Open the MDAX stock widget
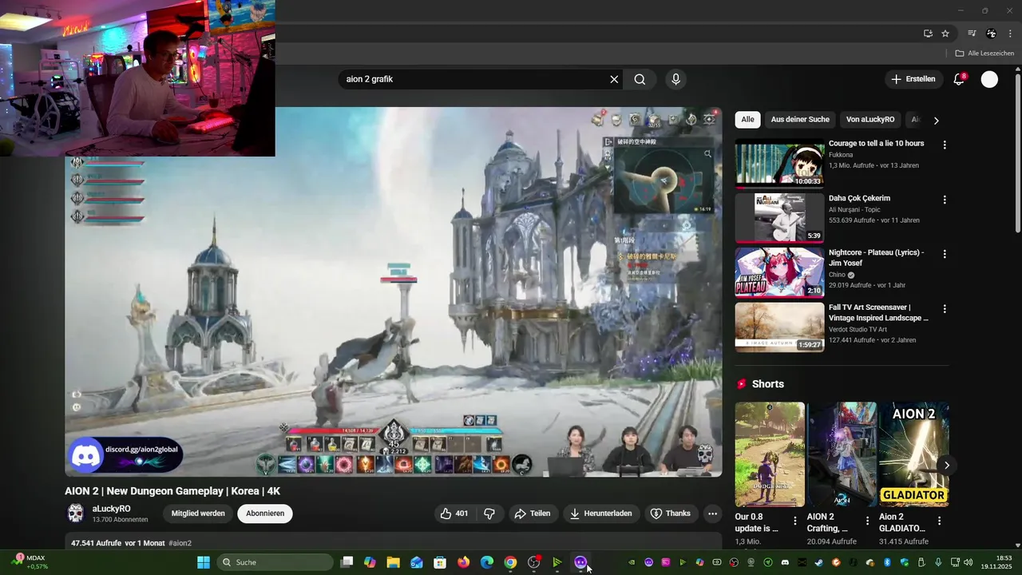The height and width of the screenshot is (575, 1022). coord(30,562)
